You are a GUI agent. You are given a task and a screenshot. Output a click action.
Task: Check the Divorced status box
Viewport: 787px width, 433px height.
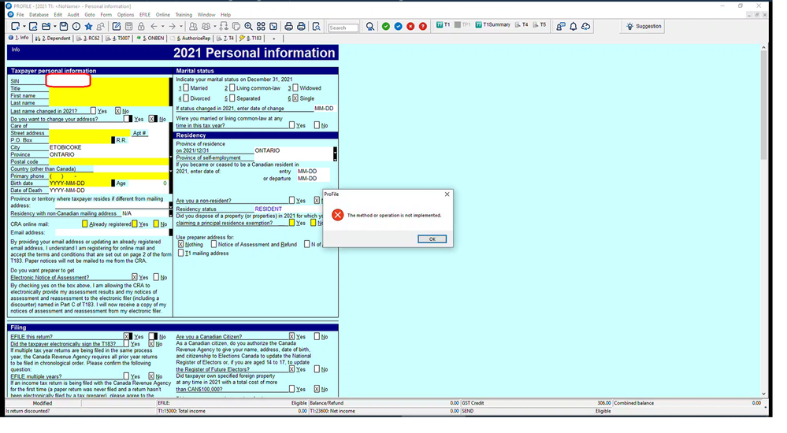[x=186, y=98]
